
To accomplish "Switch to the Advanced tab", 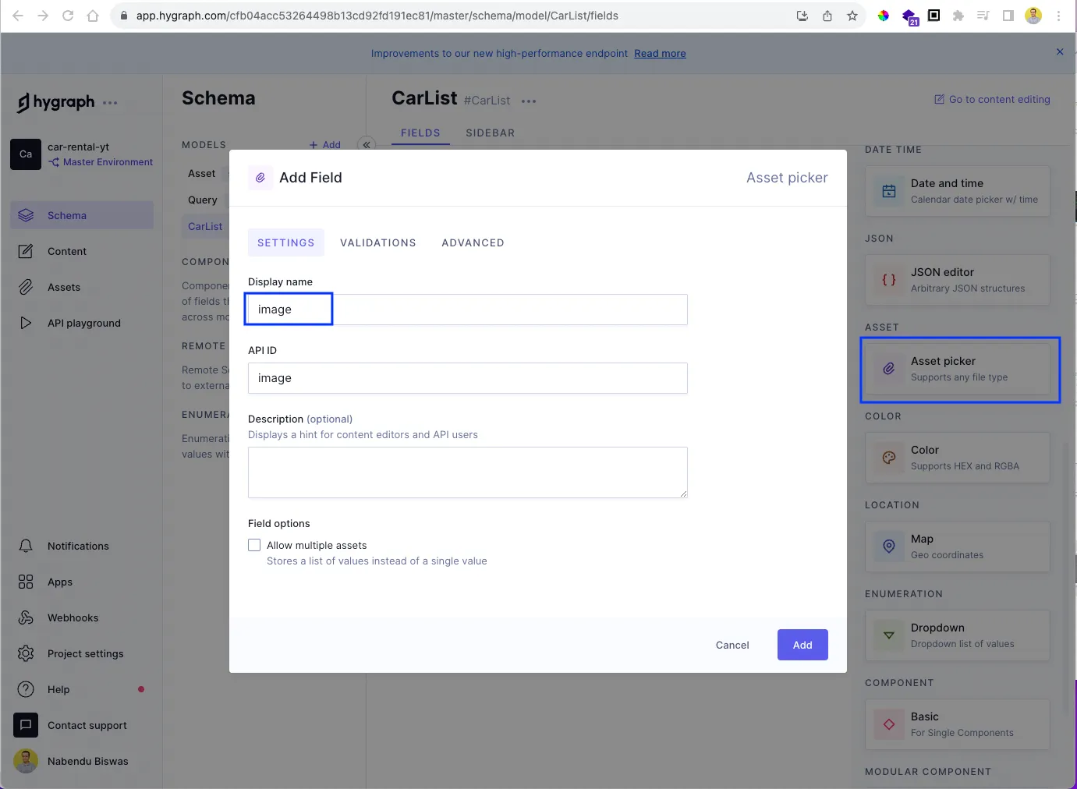I will pos(473,242).
